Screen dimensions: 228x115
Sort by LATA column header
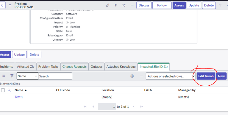(x=148, y=90)
